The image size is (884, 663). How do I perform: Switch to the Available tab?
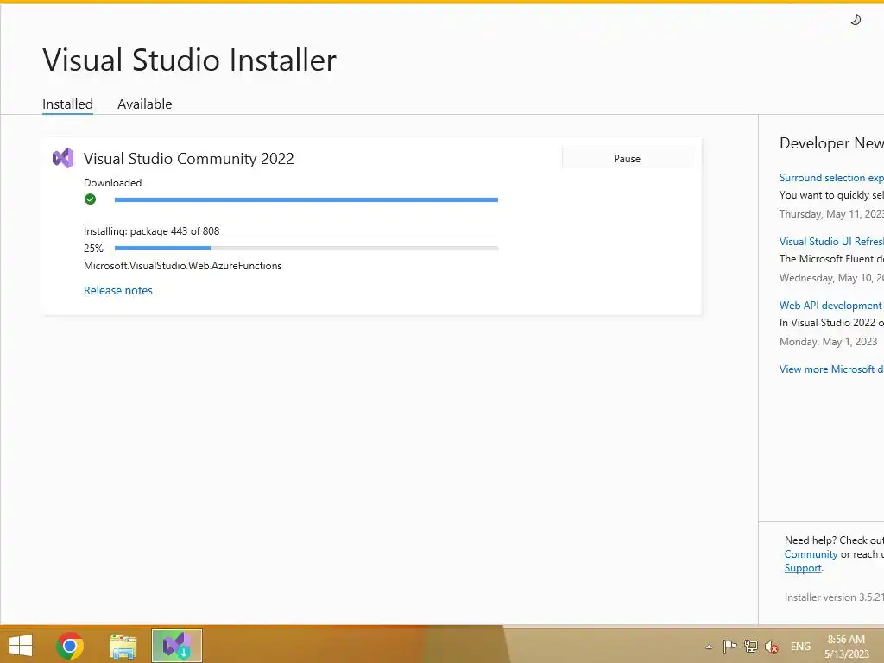(x=144, y=104)
